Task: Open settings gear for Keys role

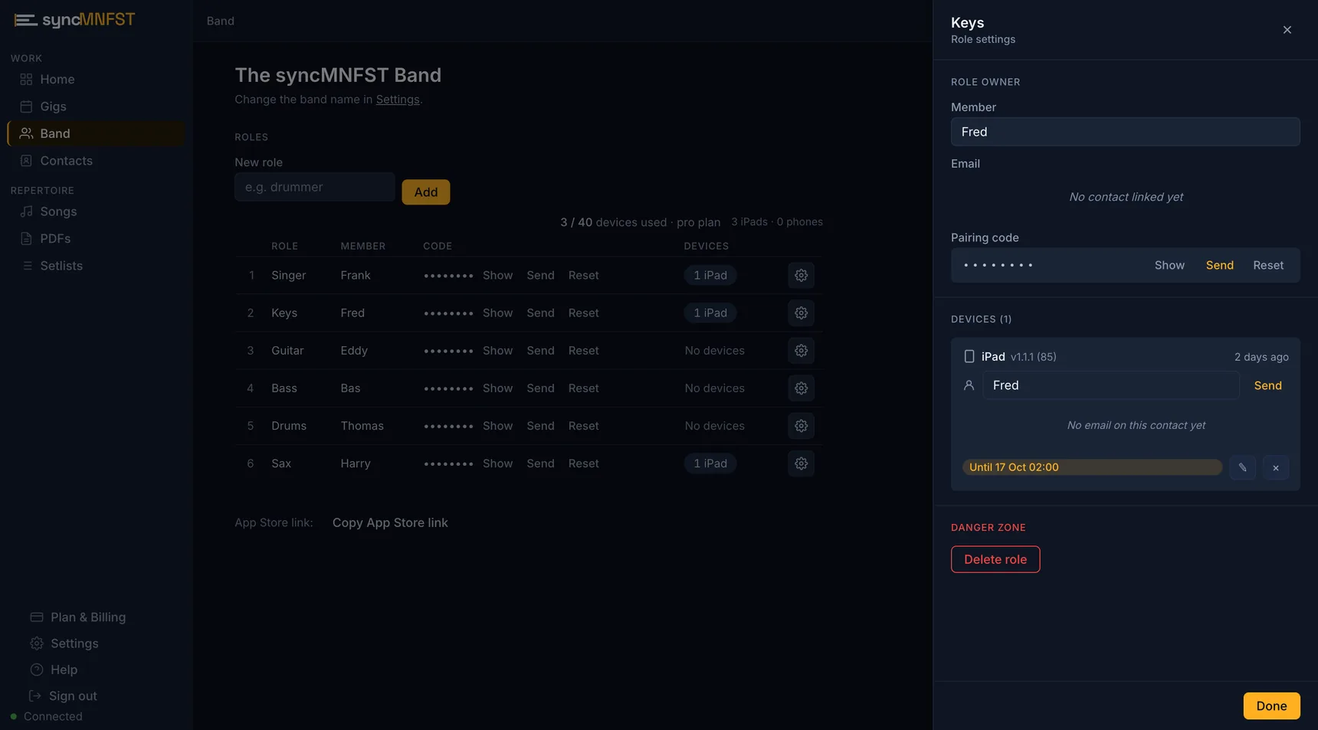Action: (801, 313)
